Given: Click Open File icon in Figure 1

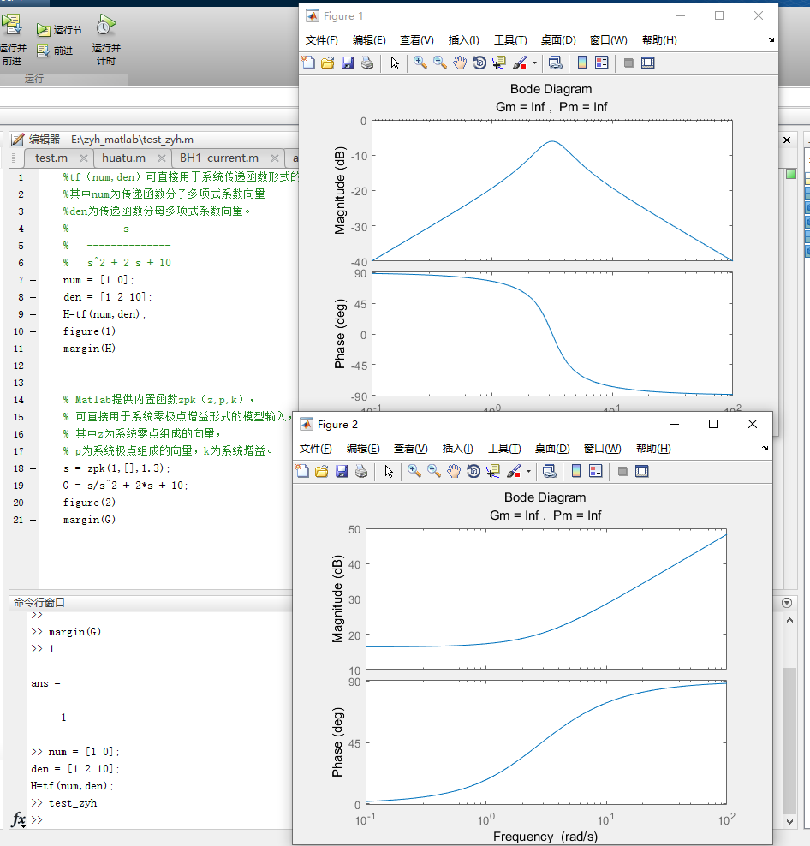Looking at the screenshot, I should [328, 63].
